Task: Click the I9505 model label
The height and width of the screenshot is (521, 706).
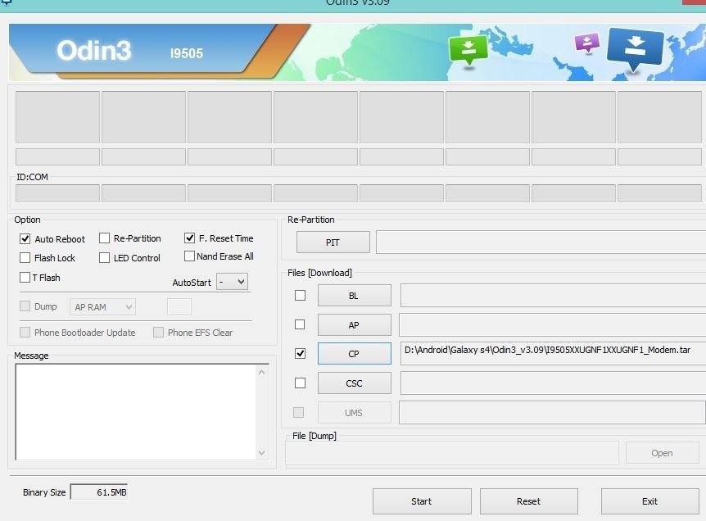Action: (x=187, y=53)
